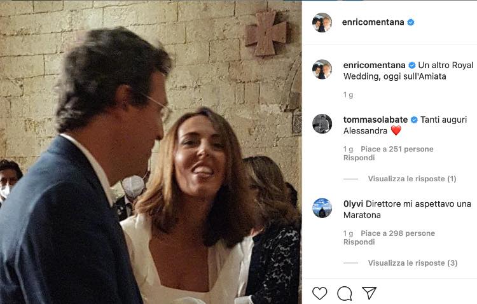
Task: Click enricomentana's avatar beside the caption
Action: tap(322, 69)
